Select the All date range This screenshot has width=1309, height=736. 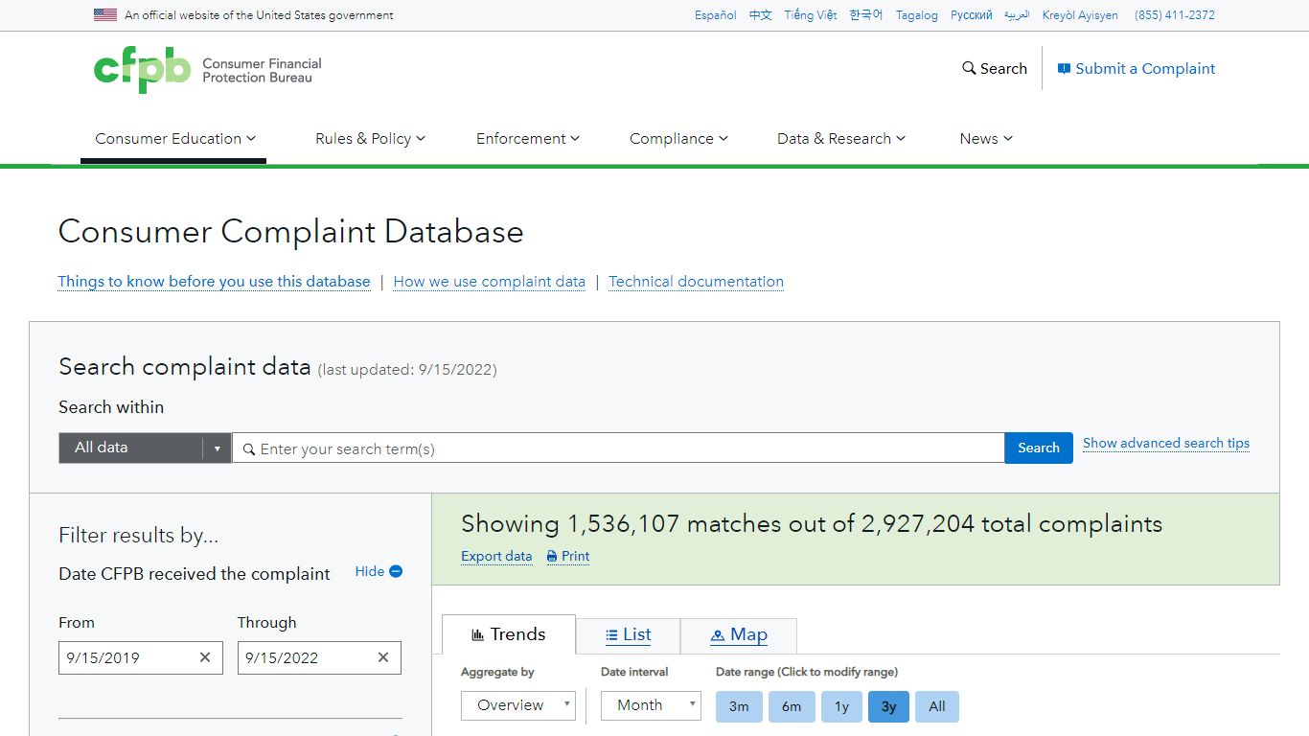pyautogui.click(x=937, y=706)
